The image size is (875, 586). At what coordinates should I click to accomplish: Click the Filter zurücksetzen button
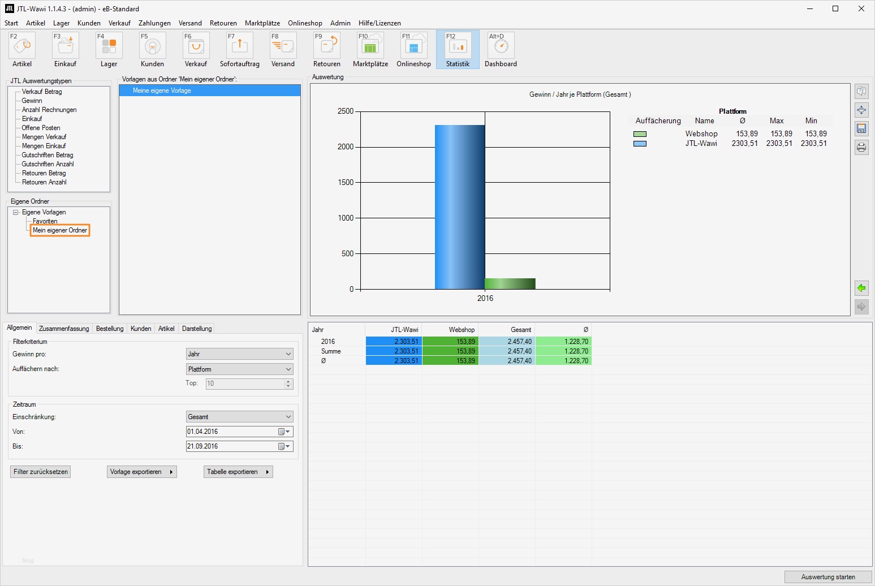coord(41,472)
